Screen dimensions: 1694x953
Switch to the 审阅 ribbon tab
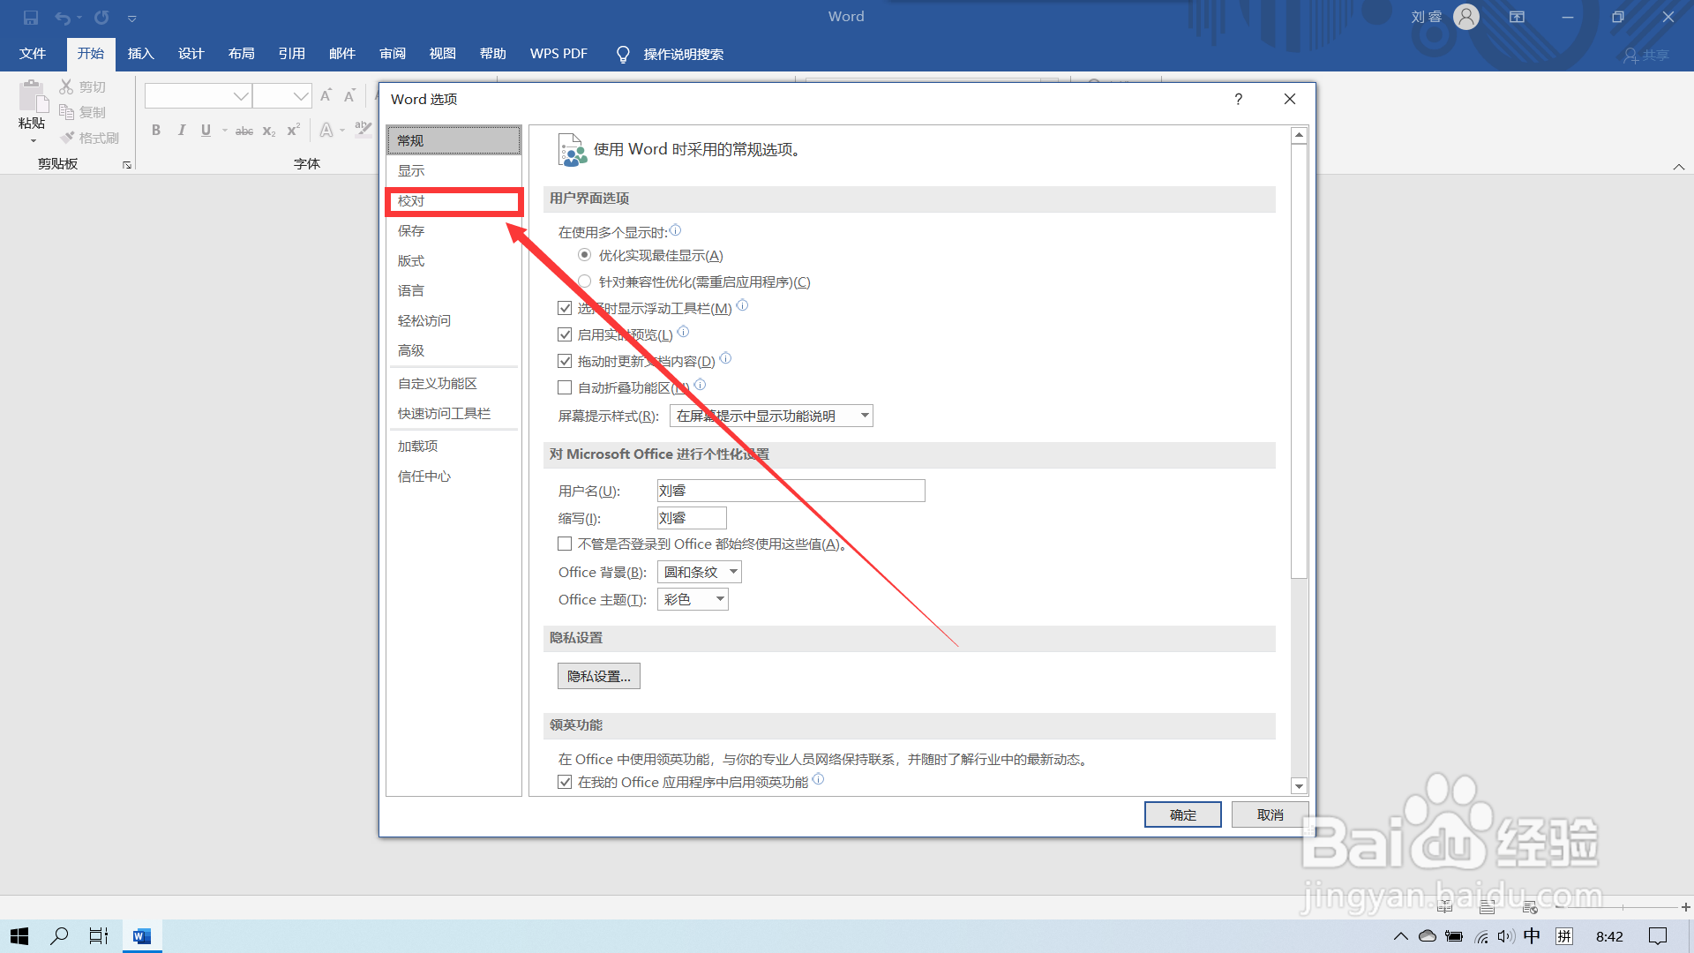tap(393, 54)
